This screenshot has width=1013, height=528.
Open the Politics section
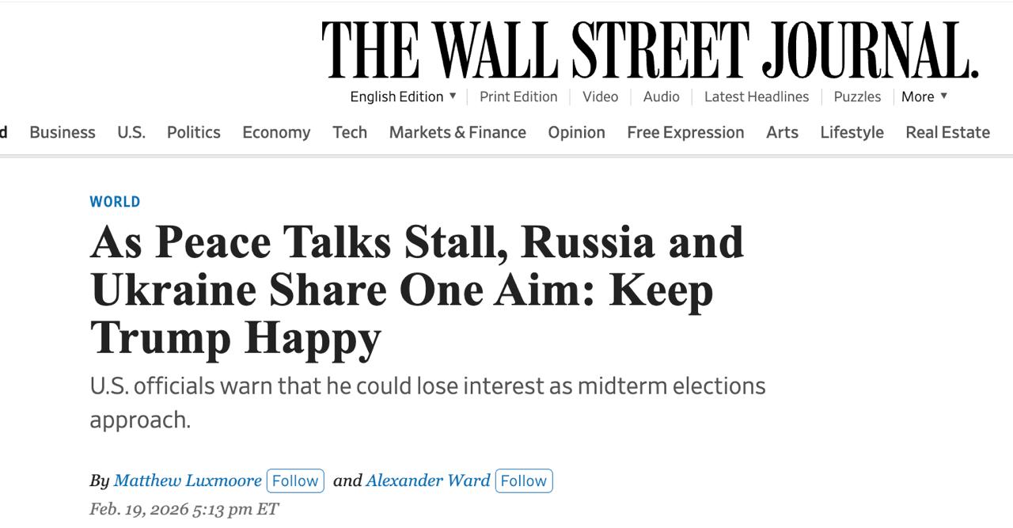193,132
